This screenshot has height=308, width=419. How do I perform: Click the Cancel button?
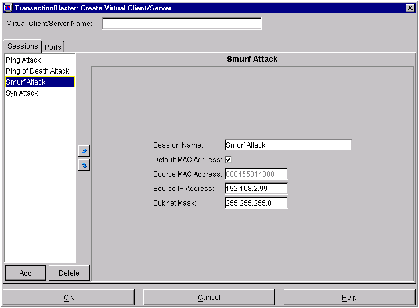[209, 298]
